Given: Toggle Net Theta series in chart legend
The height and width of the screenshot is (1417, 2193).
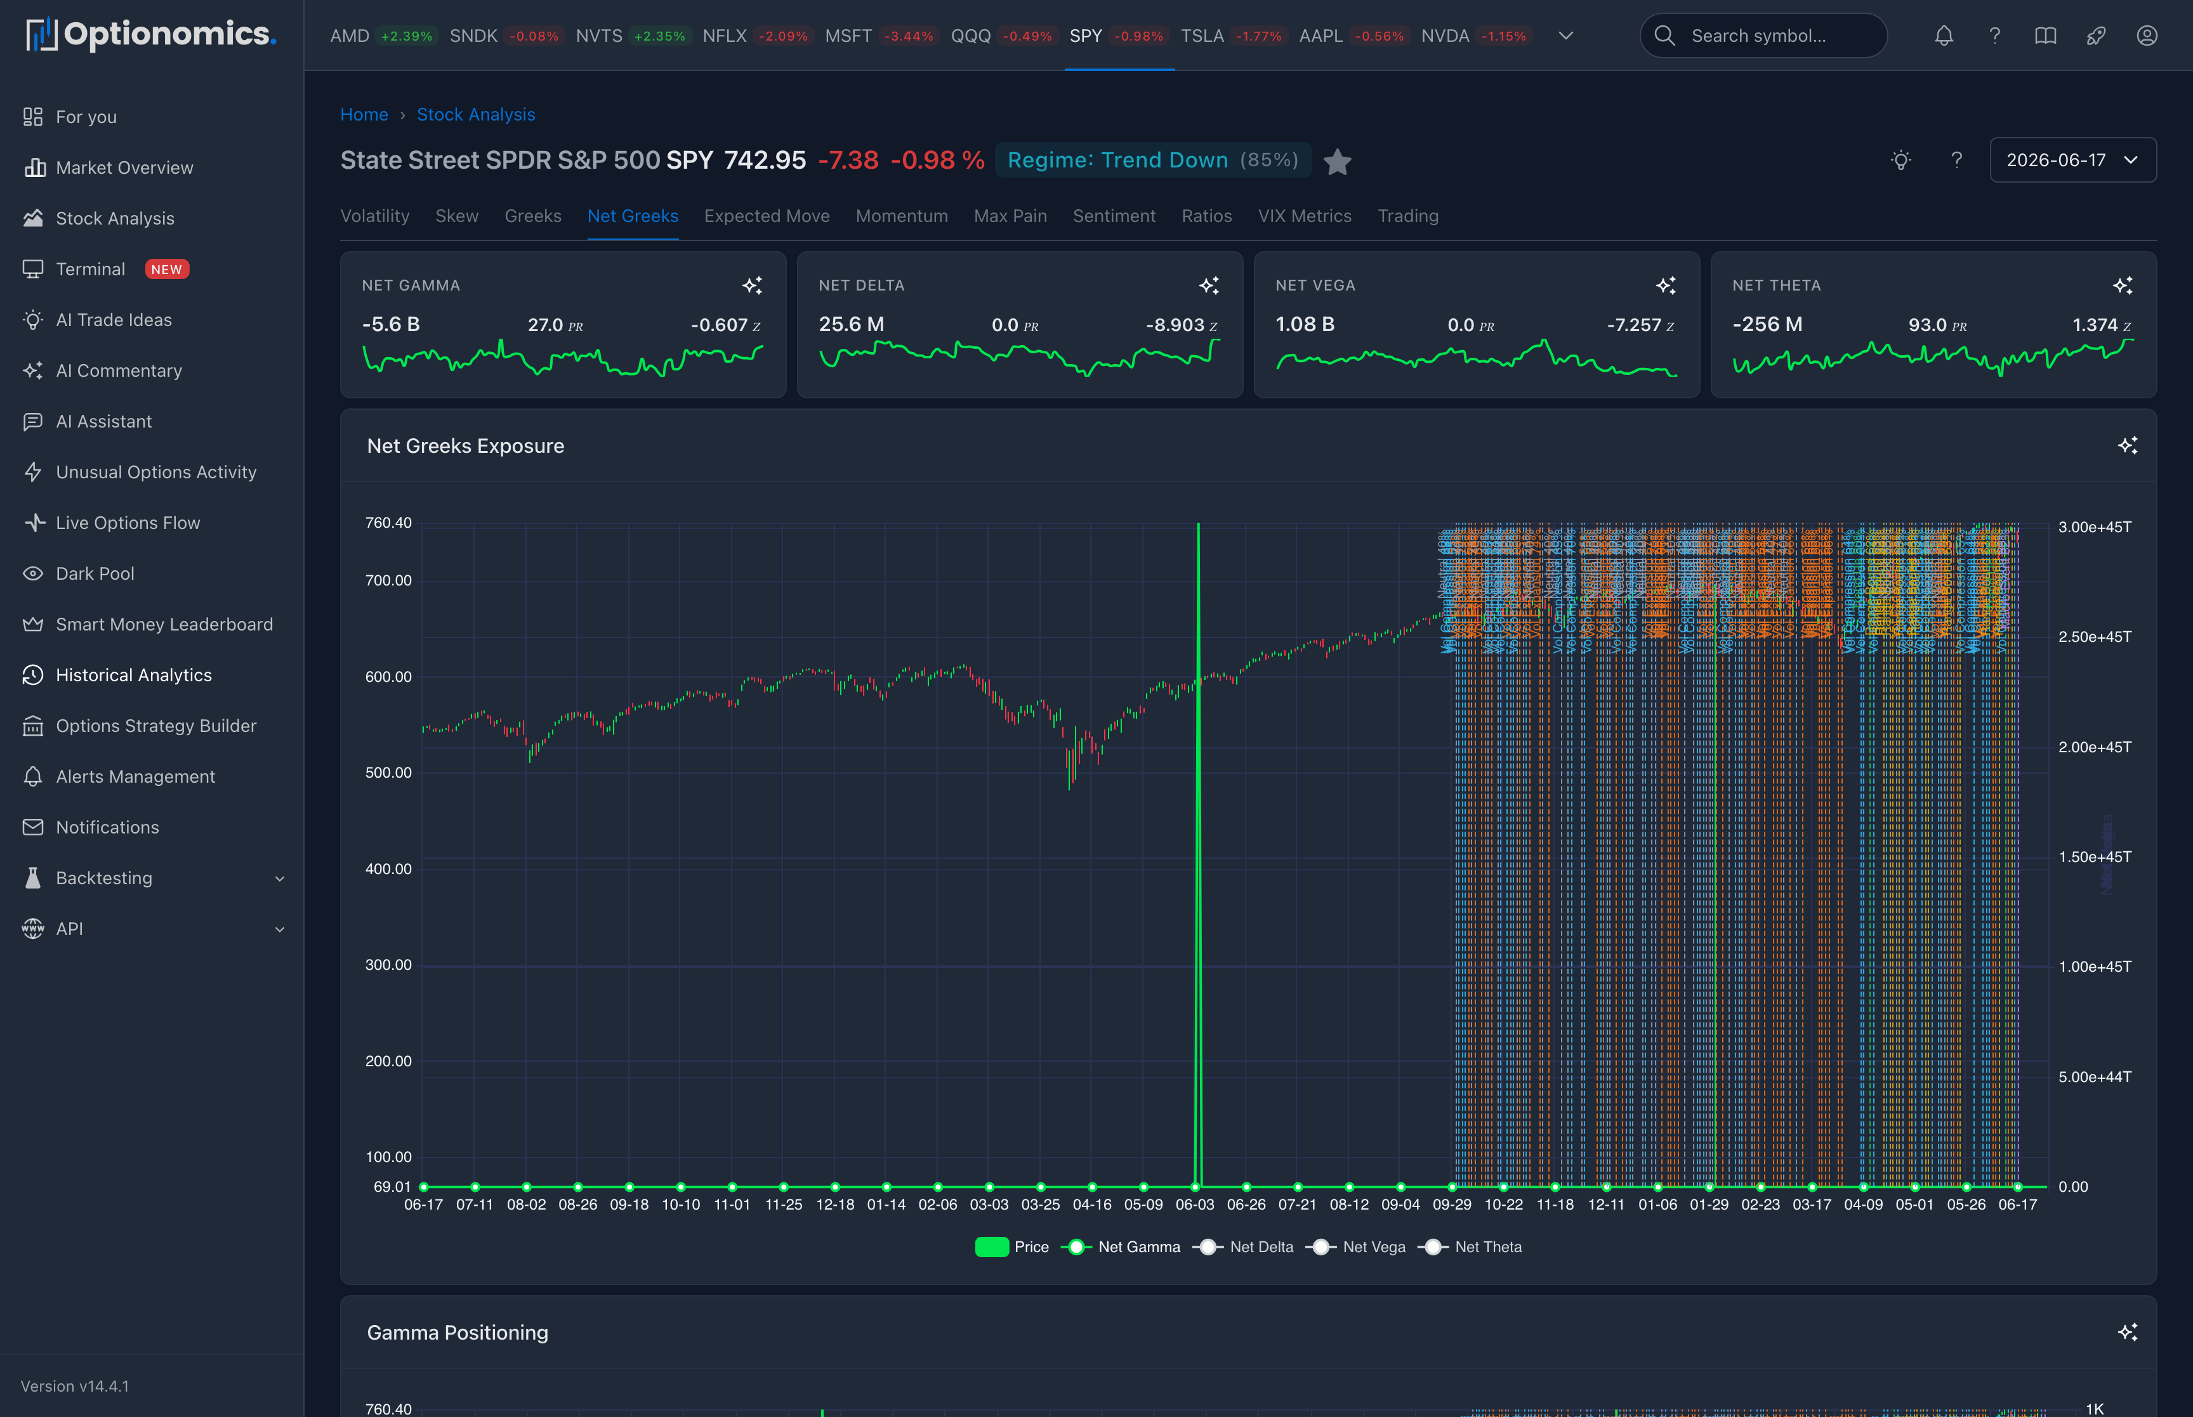Looking at the screenshot, I should [x=1471, y=1247].
